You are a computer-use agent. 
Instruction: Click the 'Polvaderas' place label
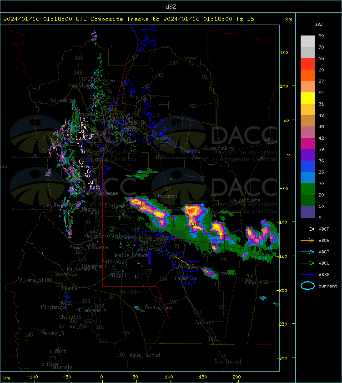click(62, 100)
